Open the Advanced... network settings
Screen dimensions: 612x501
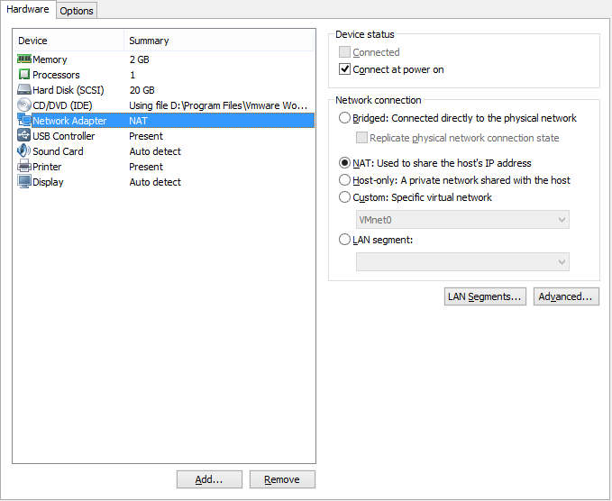pyautogui.click(x=566, y=296)
